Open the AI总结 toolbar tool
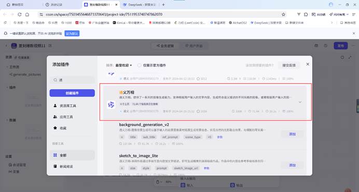 (x=319, y=14)
